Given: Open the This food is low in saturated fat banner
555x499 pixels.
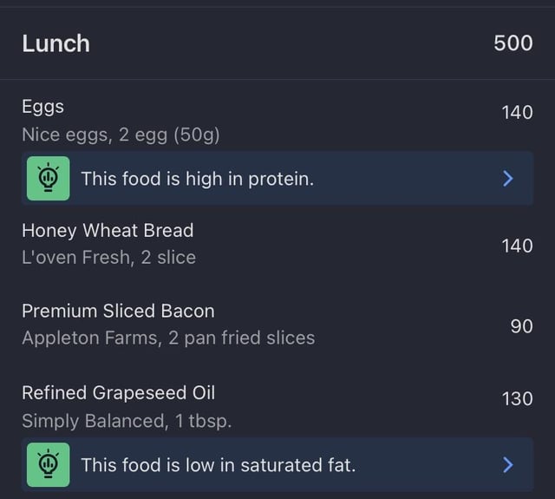Looking at the screenshot, I should (x=277, y=464).
